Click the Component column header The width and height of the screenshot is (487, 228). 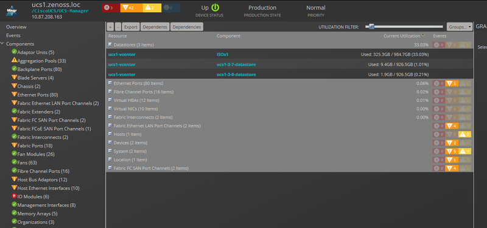tap(228, 36)
